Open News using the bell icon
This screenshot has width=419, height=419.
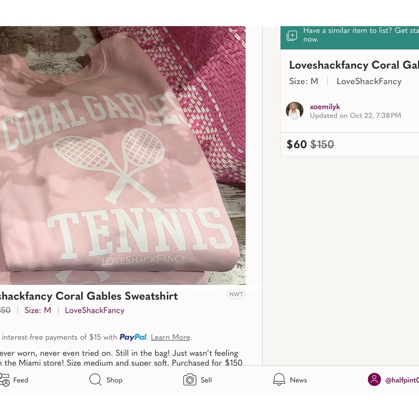coord(278,380)
